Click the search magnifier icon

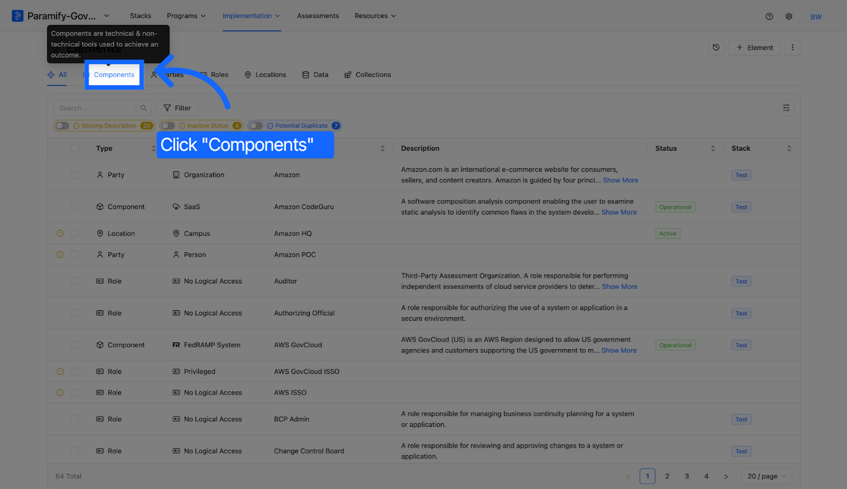coord(143,108)
